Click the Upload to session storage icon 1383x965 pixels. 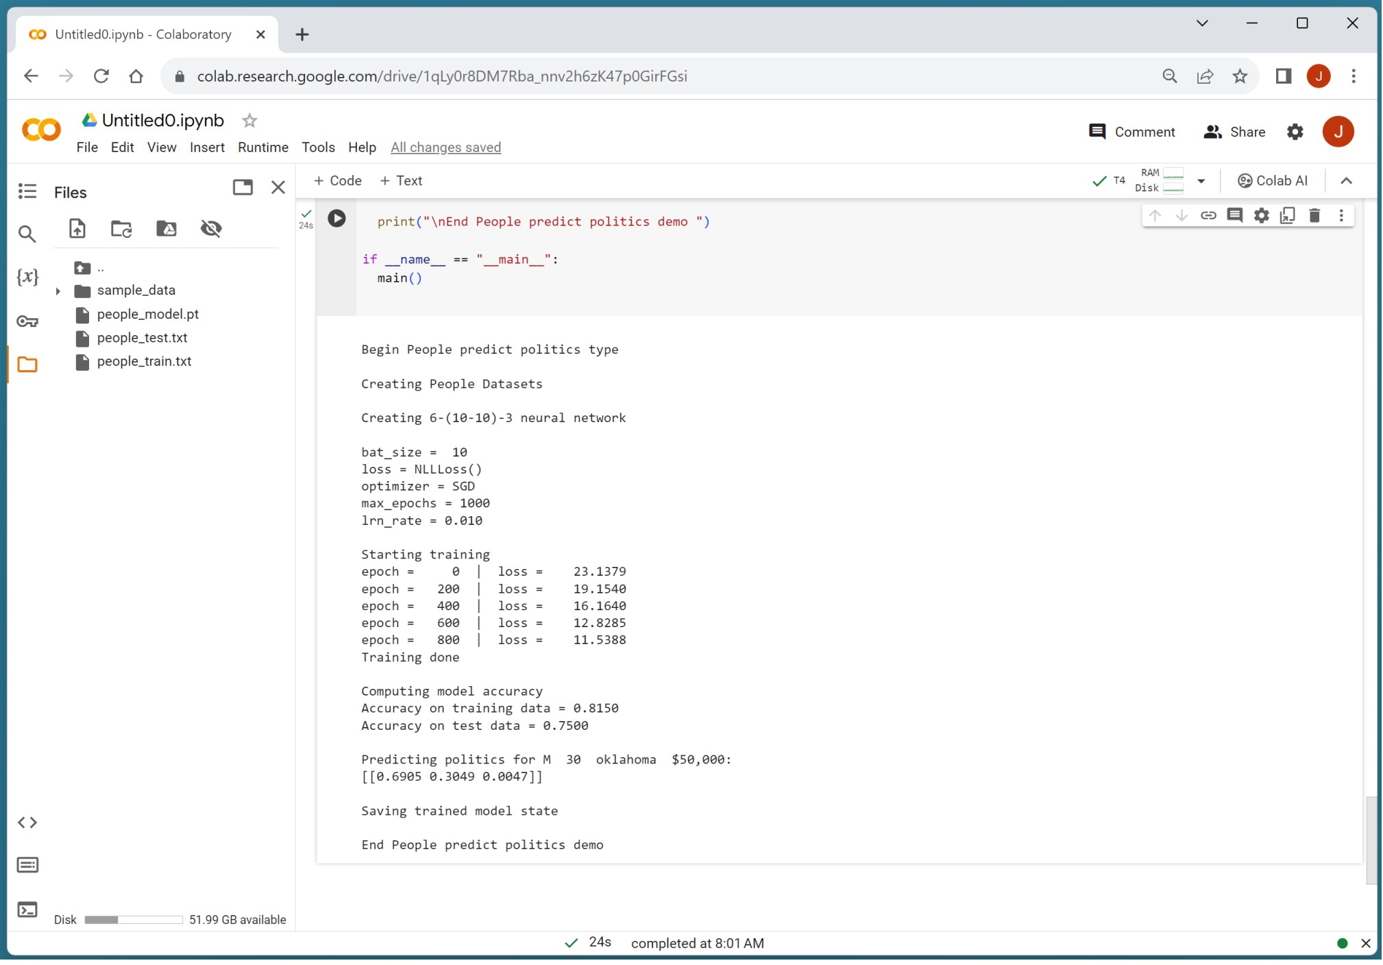pyautogui.click(x=77, y=228)
